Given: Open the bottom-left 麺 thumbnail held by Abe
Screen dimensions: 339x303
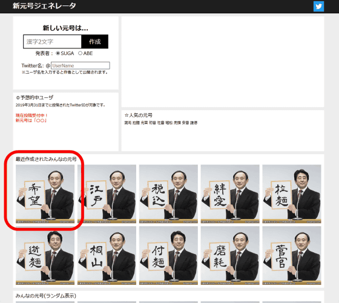Looking at the screenshot, I should pos(45,255).
